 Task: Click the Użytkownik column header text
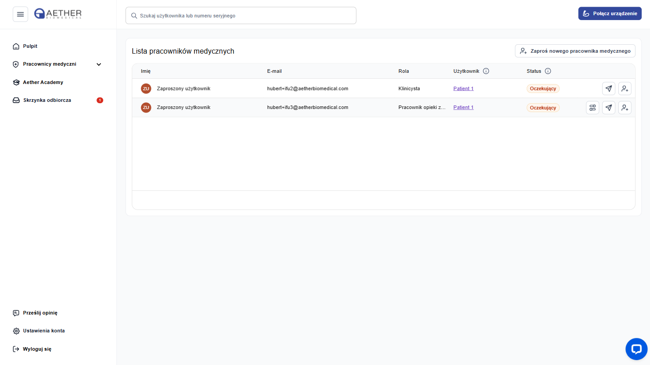pyautogui.click(x=466, y=71)
